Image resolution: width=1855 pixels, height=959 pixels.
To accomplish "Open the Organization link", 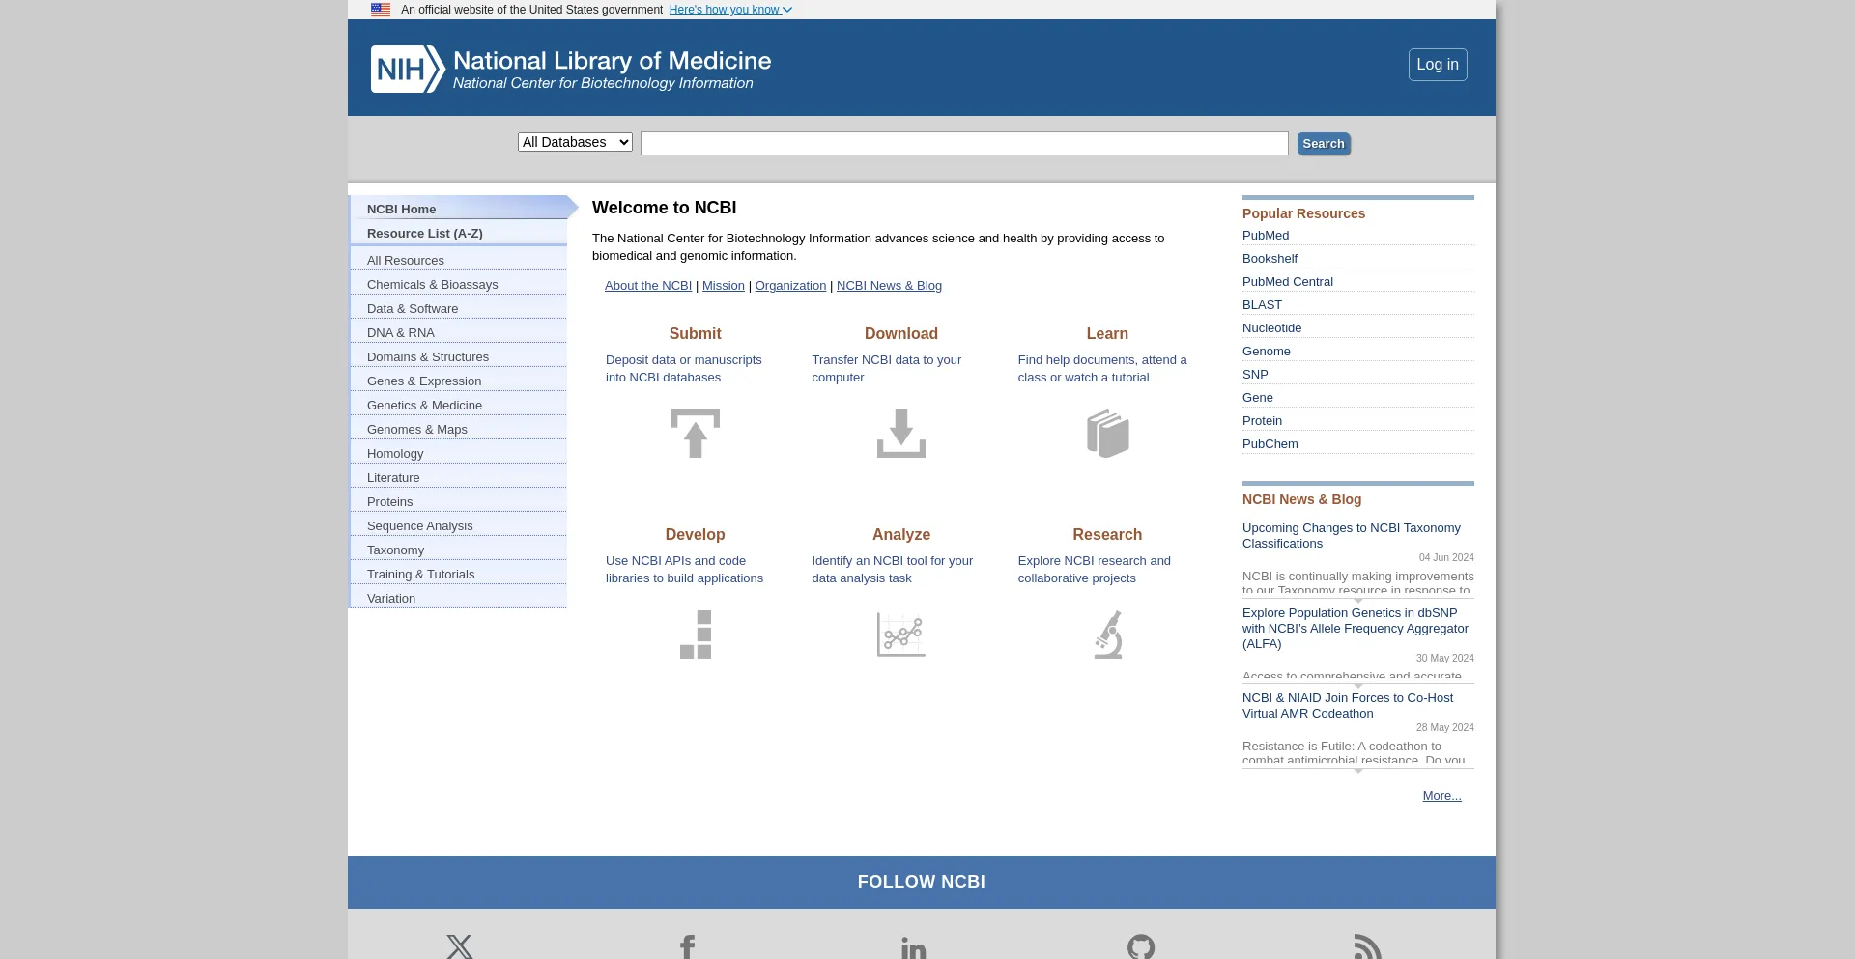I will (x=790, y=286).
